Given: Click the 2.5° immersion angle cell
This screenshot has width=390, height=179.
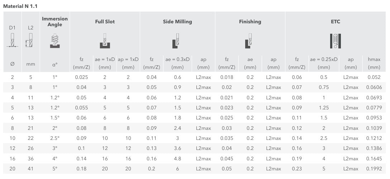Looking at the screenshot, I should click(x=55, y=138).
